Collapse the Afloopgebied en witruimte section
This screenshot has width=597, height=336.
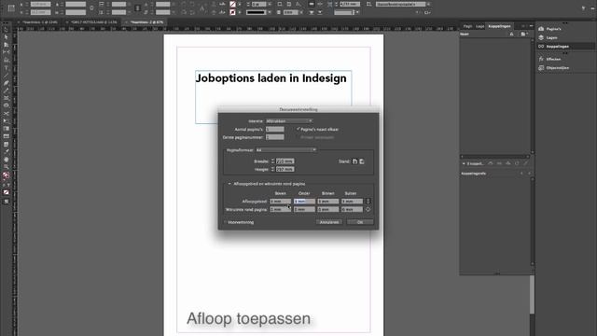(x=229, y=184)
